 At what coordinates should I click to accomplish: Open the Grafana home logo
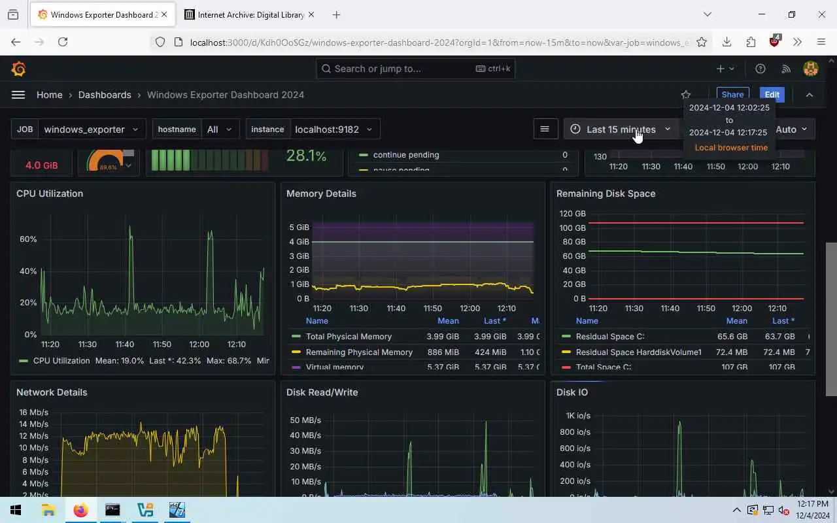click(18, 69)
